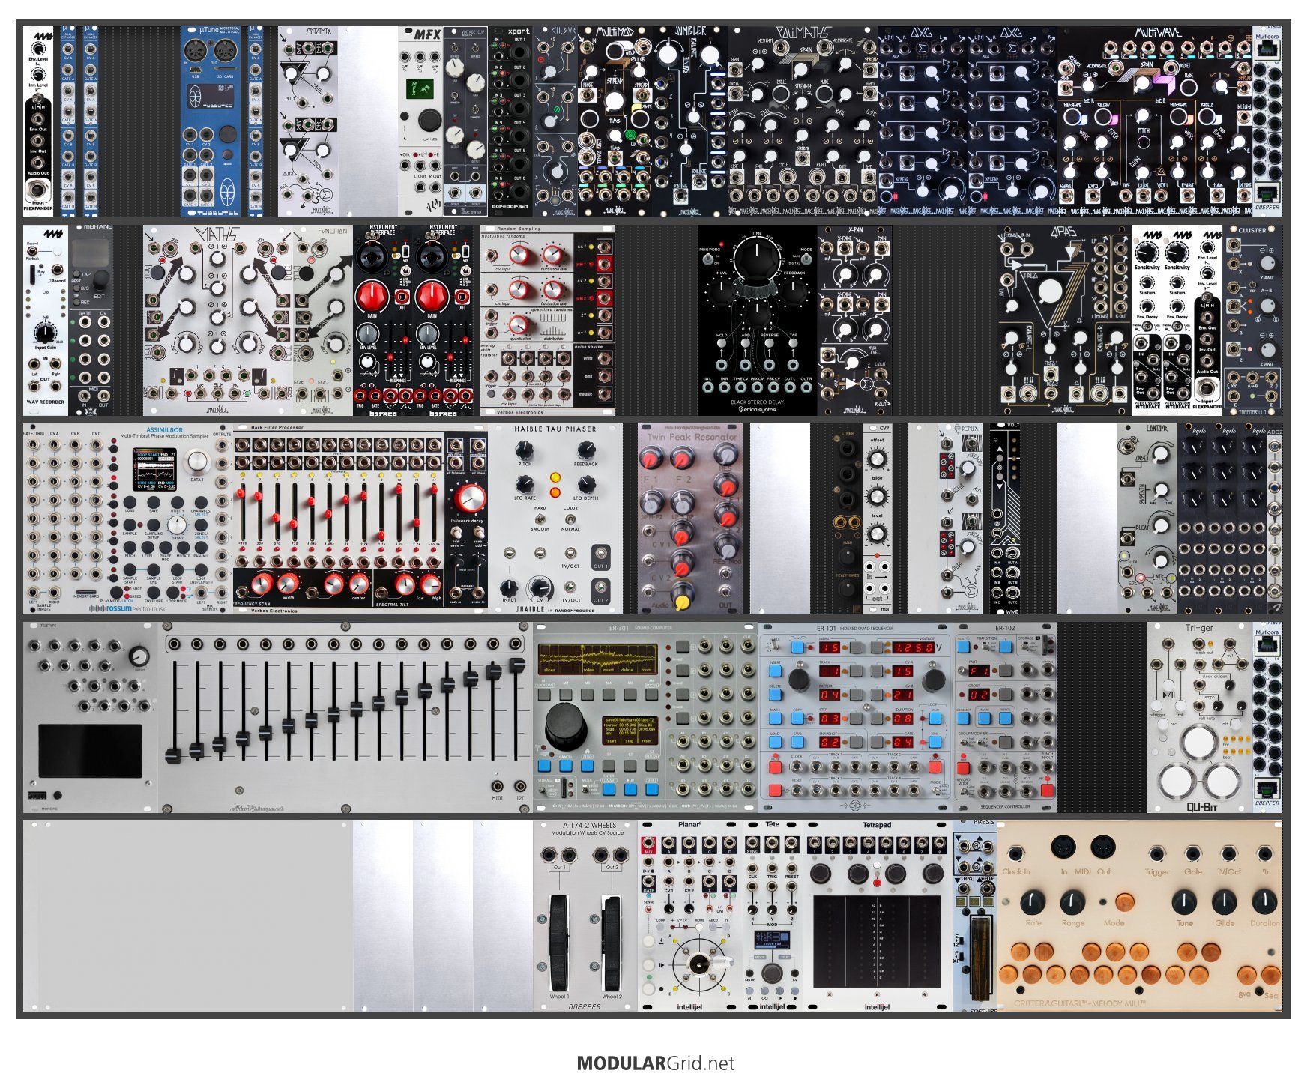Open the Multiwave module

[x=1155, y=122]
